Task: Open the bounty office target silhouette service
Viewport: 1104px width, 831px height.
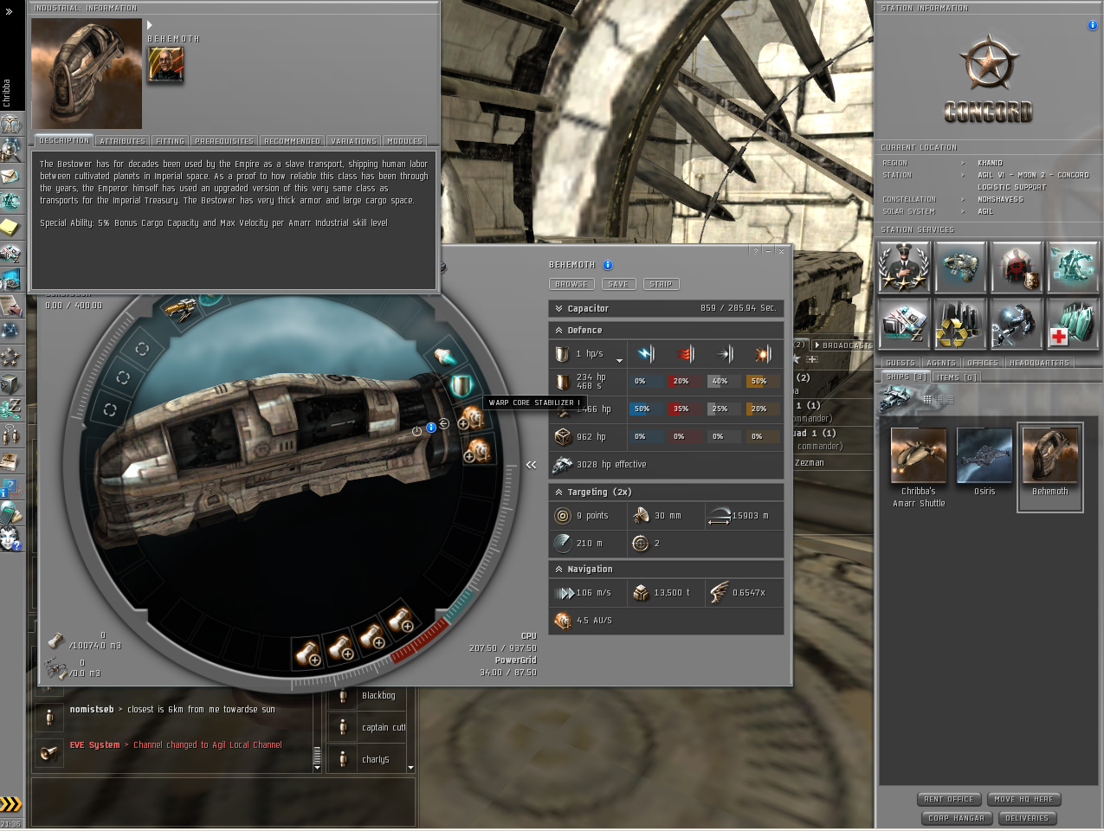Action: click(1017, 267)
